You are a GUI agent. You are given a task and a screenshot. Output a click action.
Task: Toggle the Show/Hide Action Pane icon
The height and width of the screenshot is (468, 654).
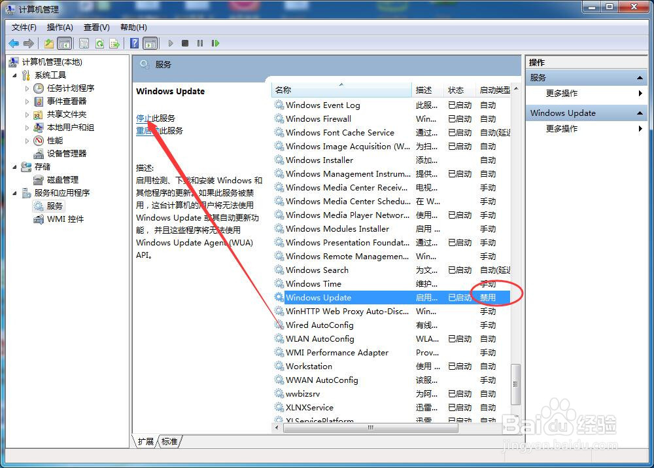point(150,43)
